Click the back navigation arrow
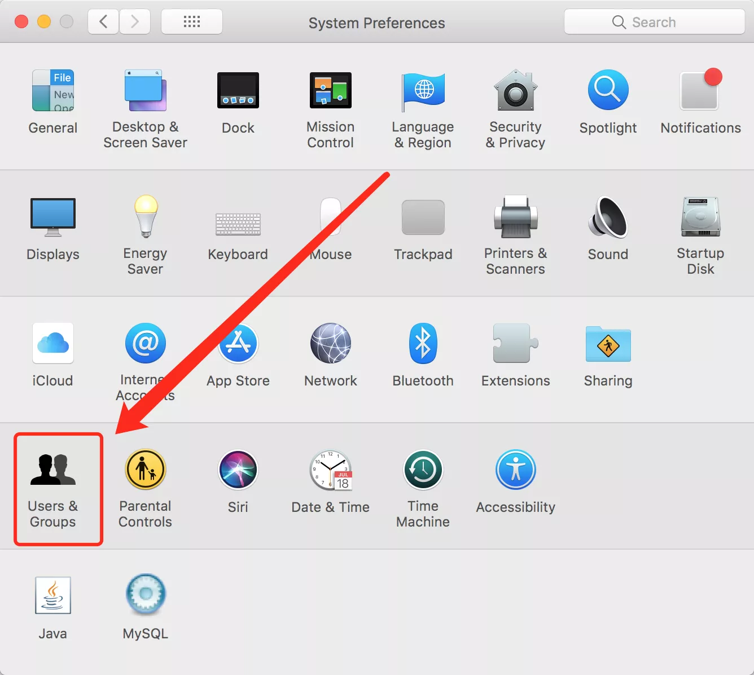 coord(103,22)
